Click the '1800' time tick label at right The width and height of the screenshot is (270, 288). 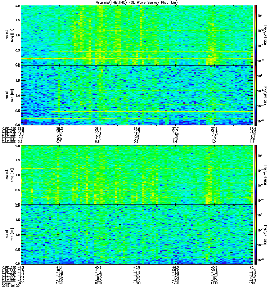(253, 283)
